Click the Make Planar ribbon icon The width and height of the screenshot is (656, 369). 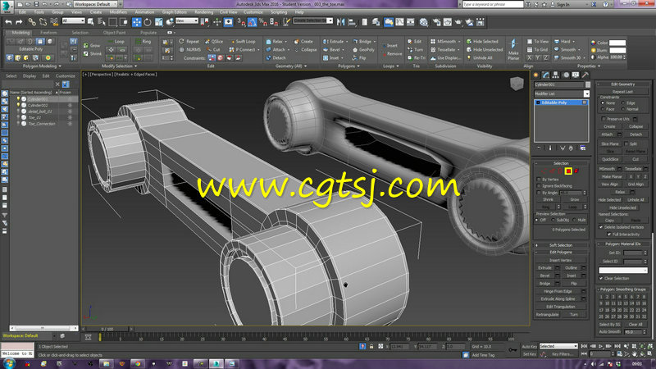pos(513,49)
